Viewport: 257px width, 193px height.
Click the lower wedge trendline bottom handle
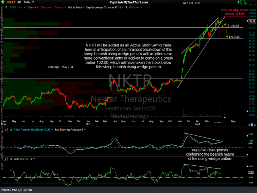pyautogui.click(x=178, y=87)
